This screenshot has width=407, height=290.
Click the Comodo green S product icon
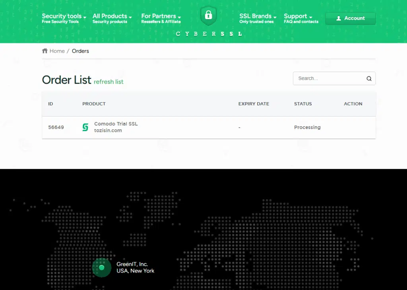tap(85, 127)
